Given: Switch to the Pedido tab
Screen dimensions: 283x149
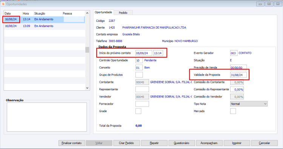Looking at the screenshot, I should point(123,12).
